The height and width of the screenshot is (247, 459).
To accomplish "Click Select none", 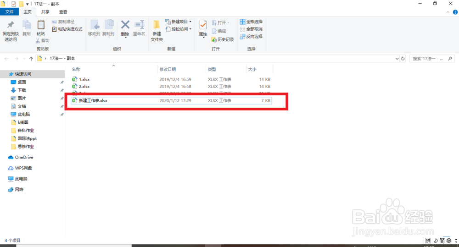I will (251, 29).
